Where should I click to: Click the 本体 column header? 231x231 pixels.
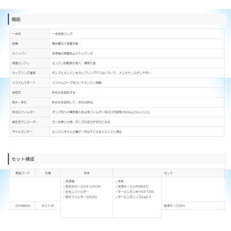(86, 173)
